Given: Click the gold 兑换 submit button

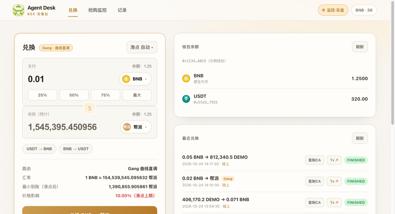Looking at the screenshot, I should pos(89,210).
